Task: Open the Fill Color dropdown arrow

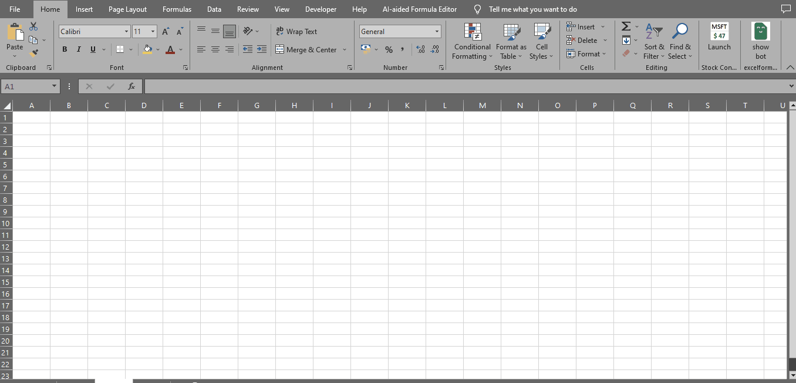Action: click(x=157, y=49)
